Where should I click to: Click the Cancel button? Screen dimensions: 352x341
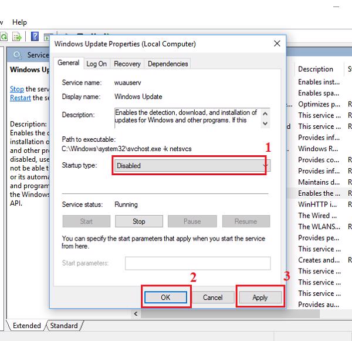[212, 297]
